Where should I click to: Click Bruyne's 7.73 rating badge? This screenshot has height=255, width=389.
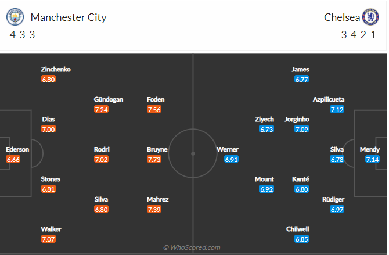(x=154, y=159)
